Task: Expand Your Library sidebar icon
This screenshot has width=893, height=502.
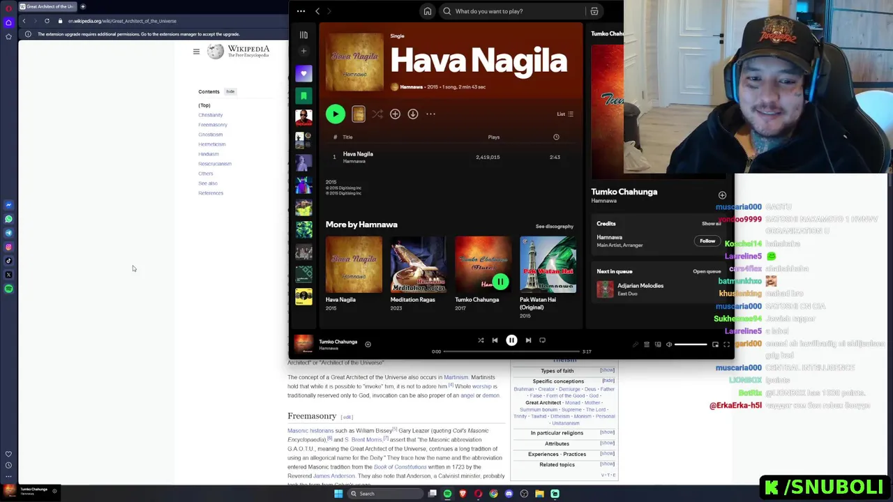Action: 303,35
